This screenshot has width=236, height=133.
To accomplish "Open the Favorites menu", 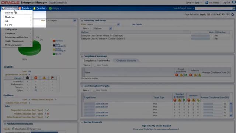I will pos(40,8).
